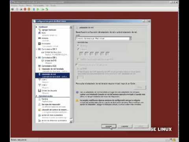Toggle the MAC address spoofing checkbox

tap(78, 59)
